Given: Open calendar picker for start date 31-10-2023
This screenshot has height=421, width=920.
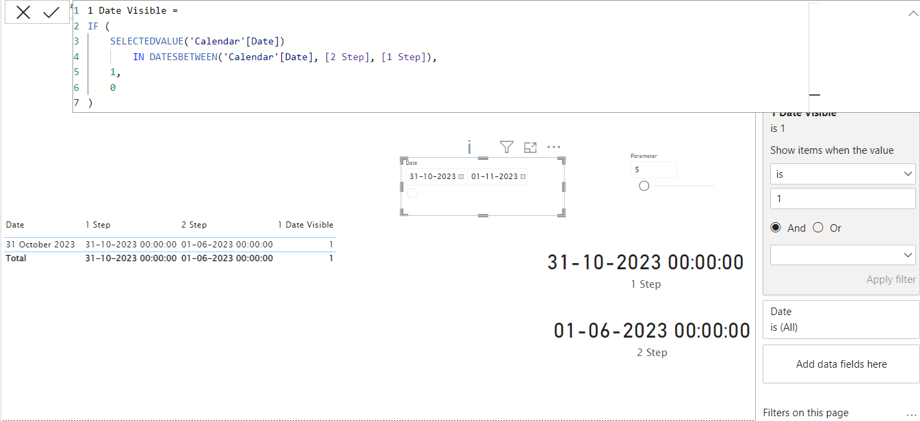Looking at the screenshot, I should click(461, 177).
